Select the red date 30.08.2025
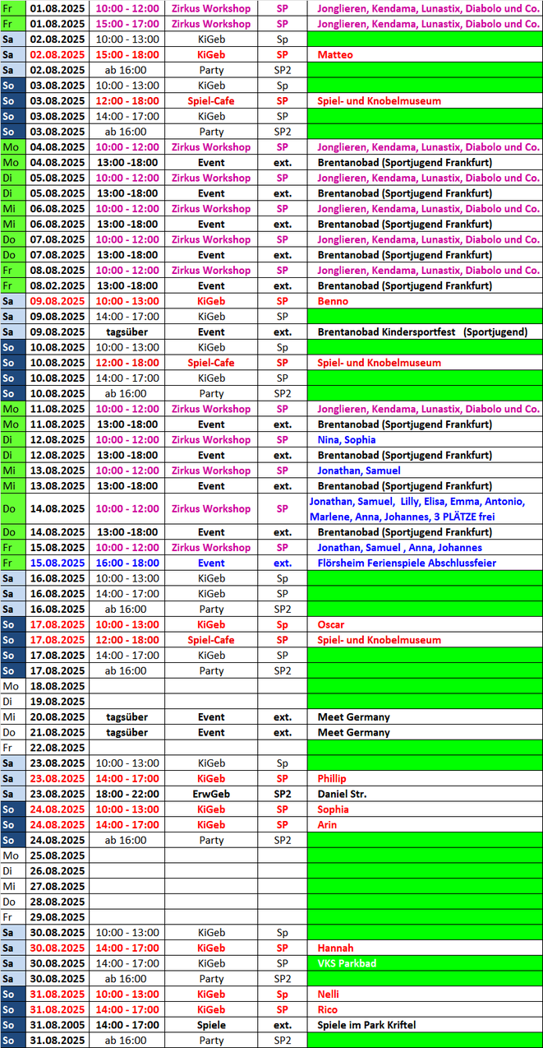The width and height of the screenshot is (543, 1048). 57,948
